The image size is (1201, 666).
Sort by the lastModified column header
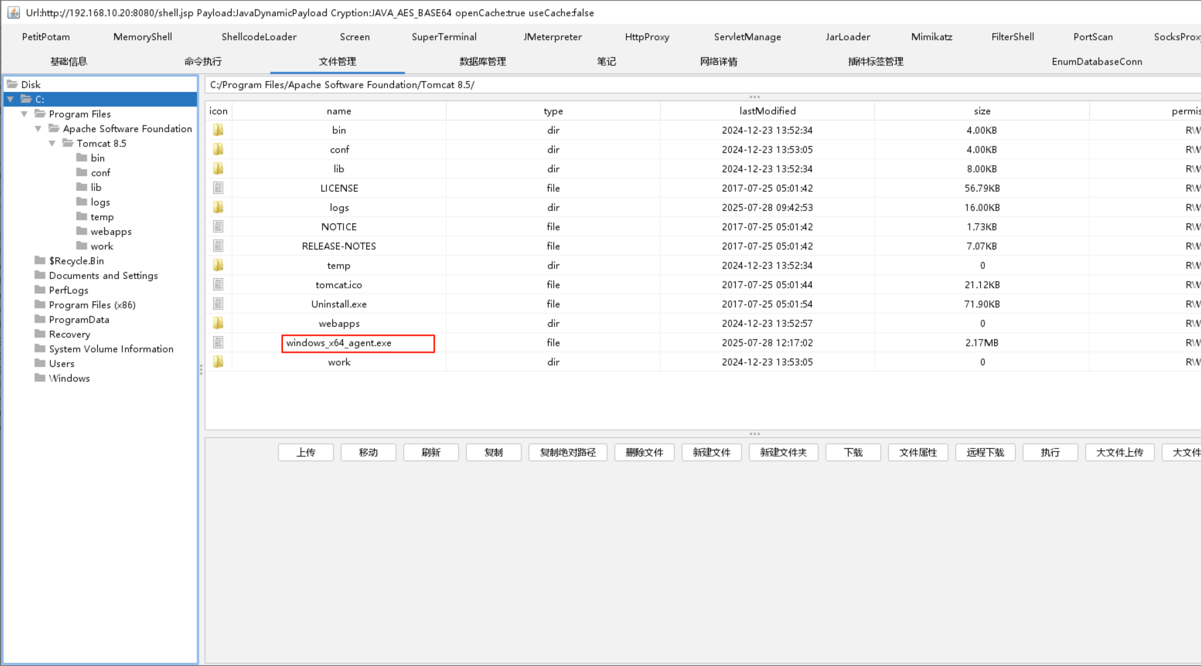tap(767, 111)
